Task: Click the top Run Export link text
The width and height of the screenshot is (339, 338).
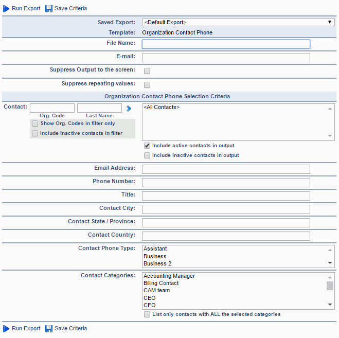Action: (x=26, y=8)
